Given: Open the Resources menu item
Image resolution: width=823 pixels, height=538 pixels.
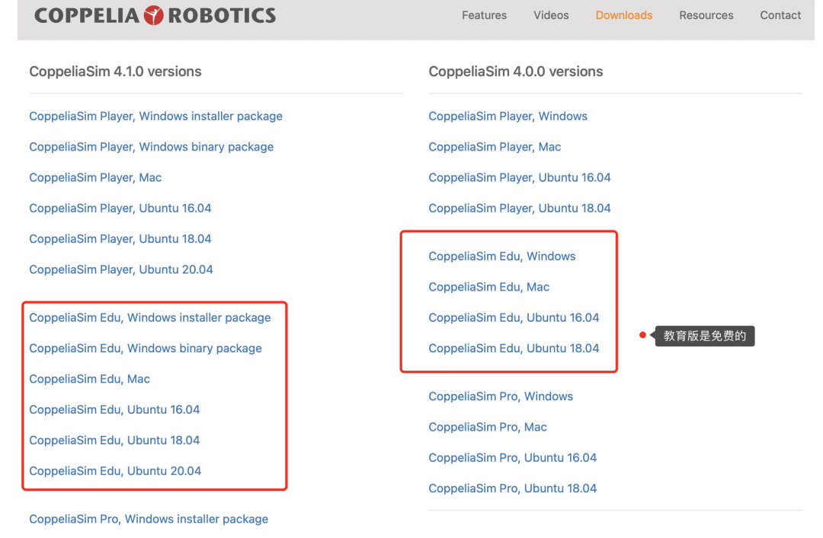Looking at the screenshot, I should coord(706,15).
